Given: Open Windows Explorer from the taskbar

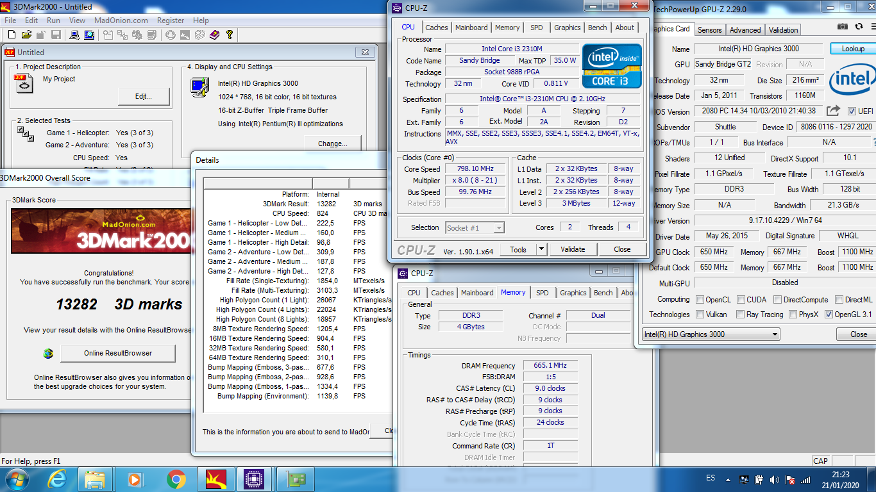Looking at the screenshot, I should click(x=95, y=479).
